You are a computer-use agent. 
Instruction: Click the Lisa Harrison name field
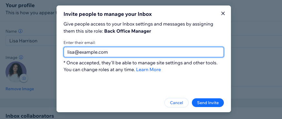click(31, 41)
